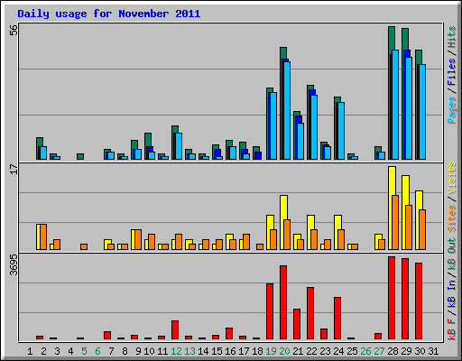This screenshot has height=361, width=462.
Task: Click the lone green hits bar on day 5
Action: pyautogui.click(x=80, y=156)
